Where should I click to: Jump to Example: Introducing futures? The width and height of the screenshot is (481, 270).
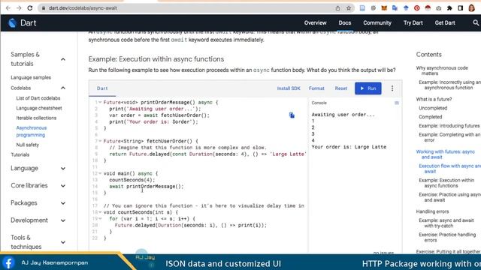(449, 126)
